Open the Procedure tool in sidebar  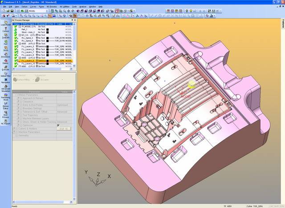6,55
